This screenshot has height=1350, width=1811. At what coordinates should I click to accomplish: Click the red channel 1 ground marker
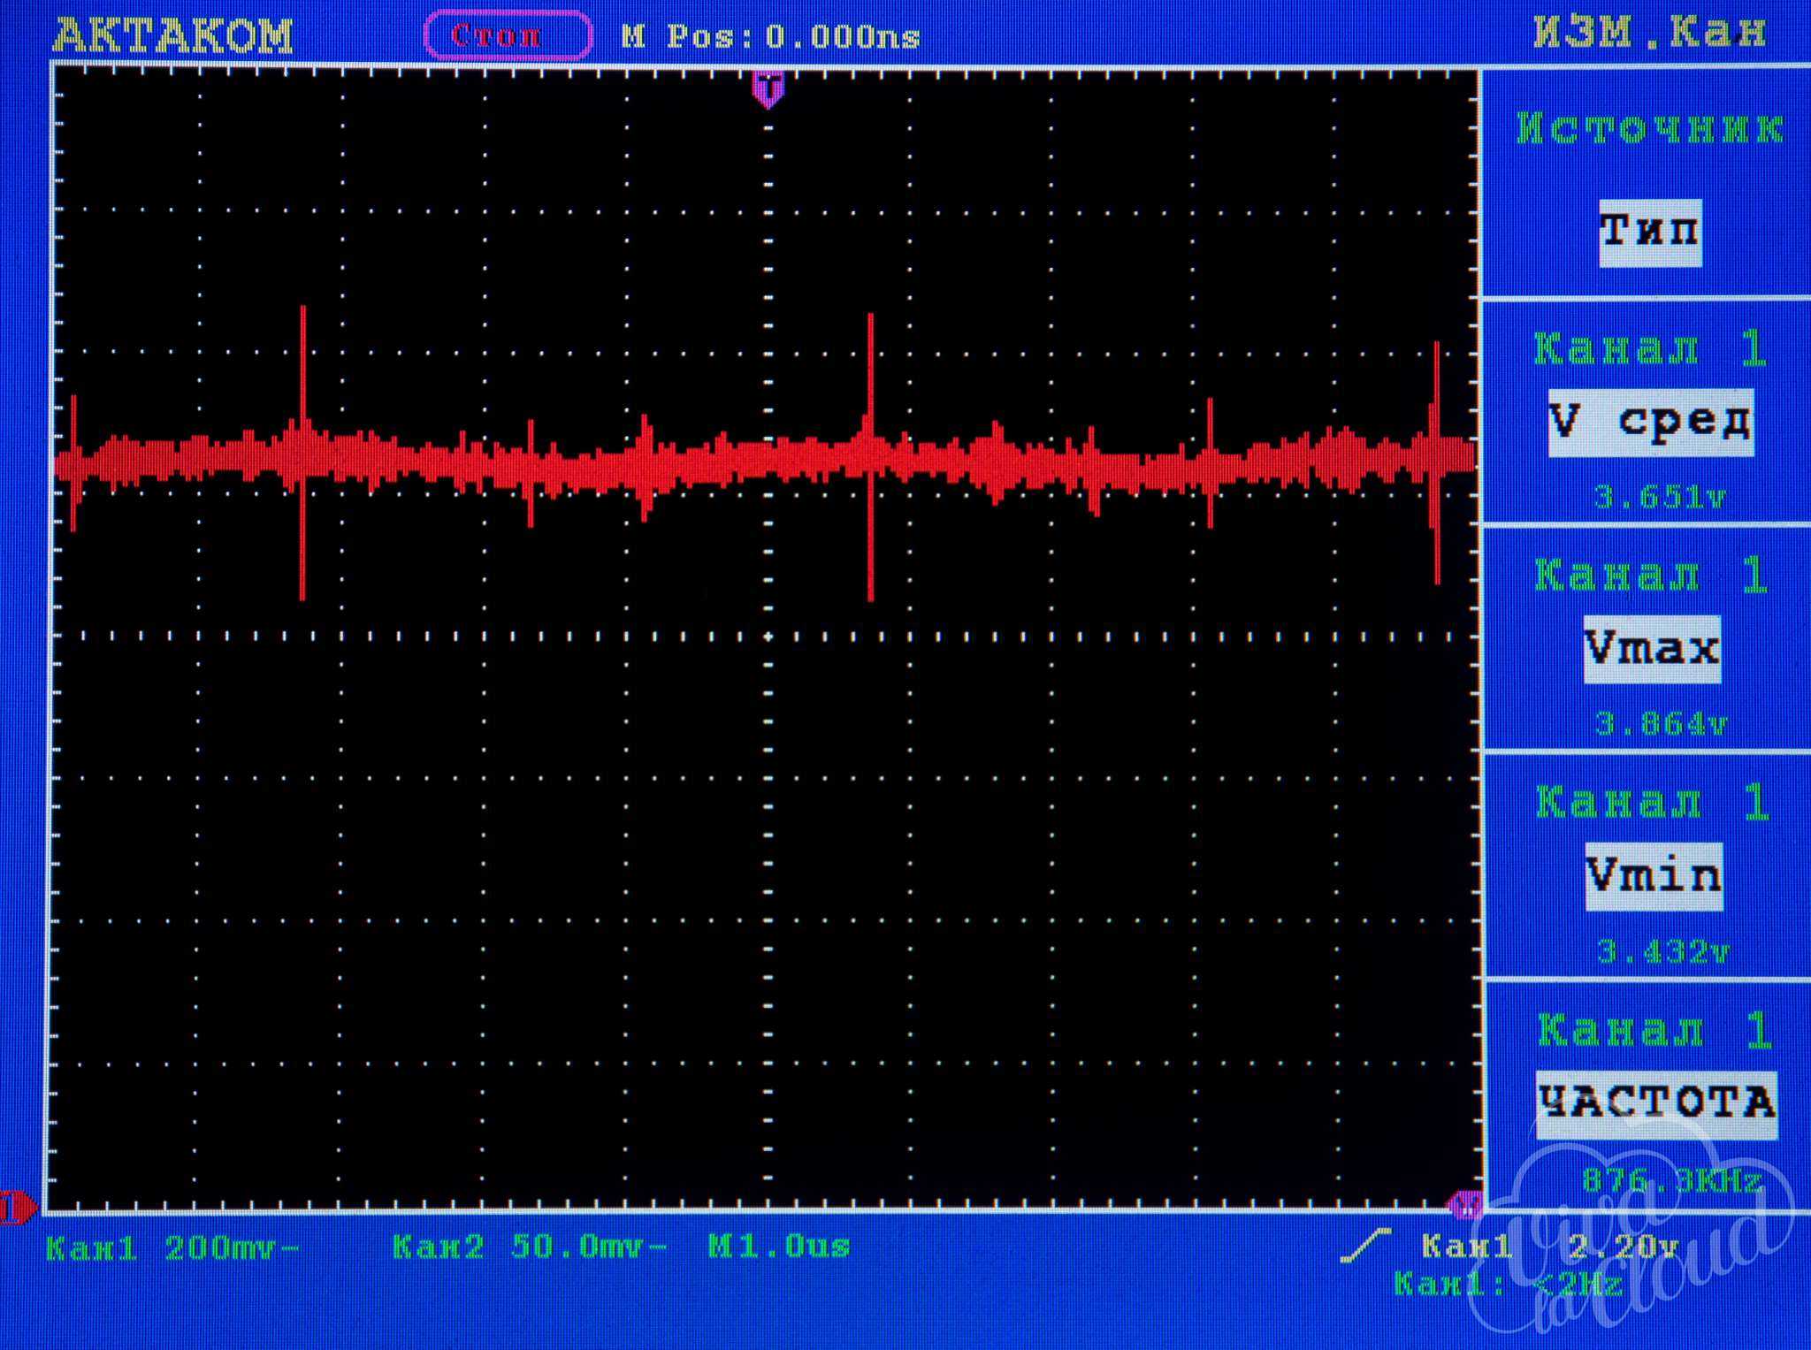click(x=16, y=1206)
